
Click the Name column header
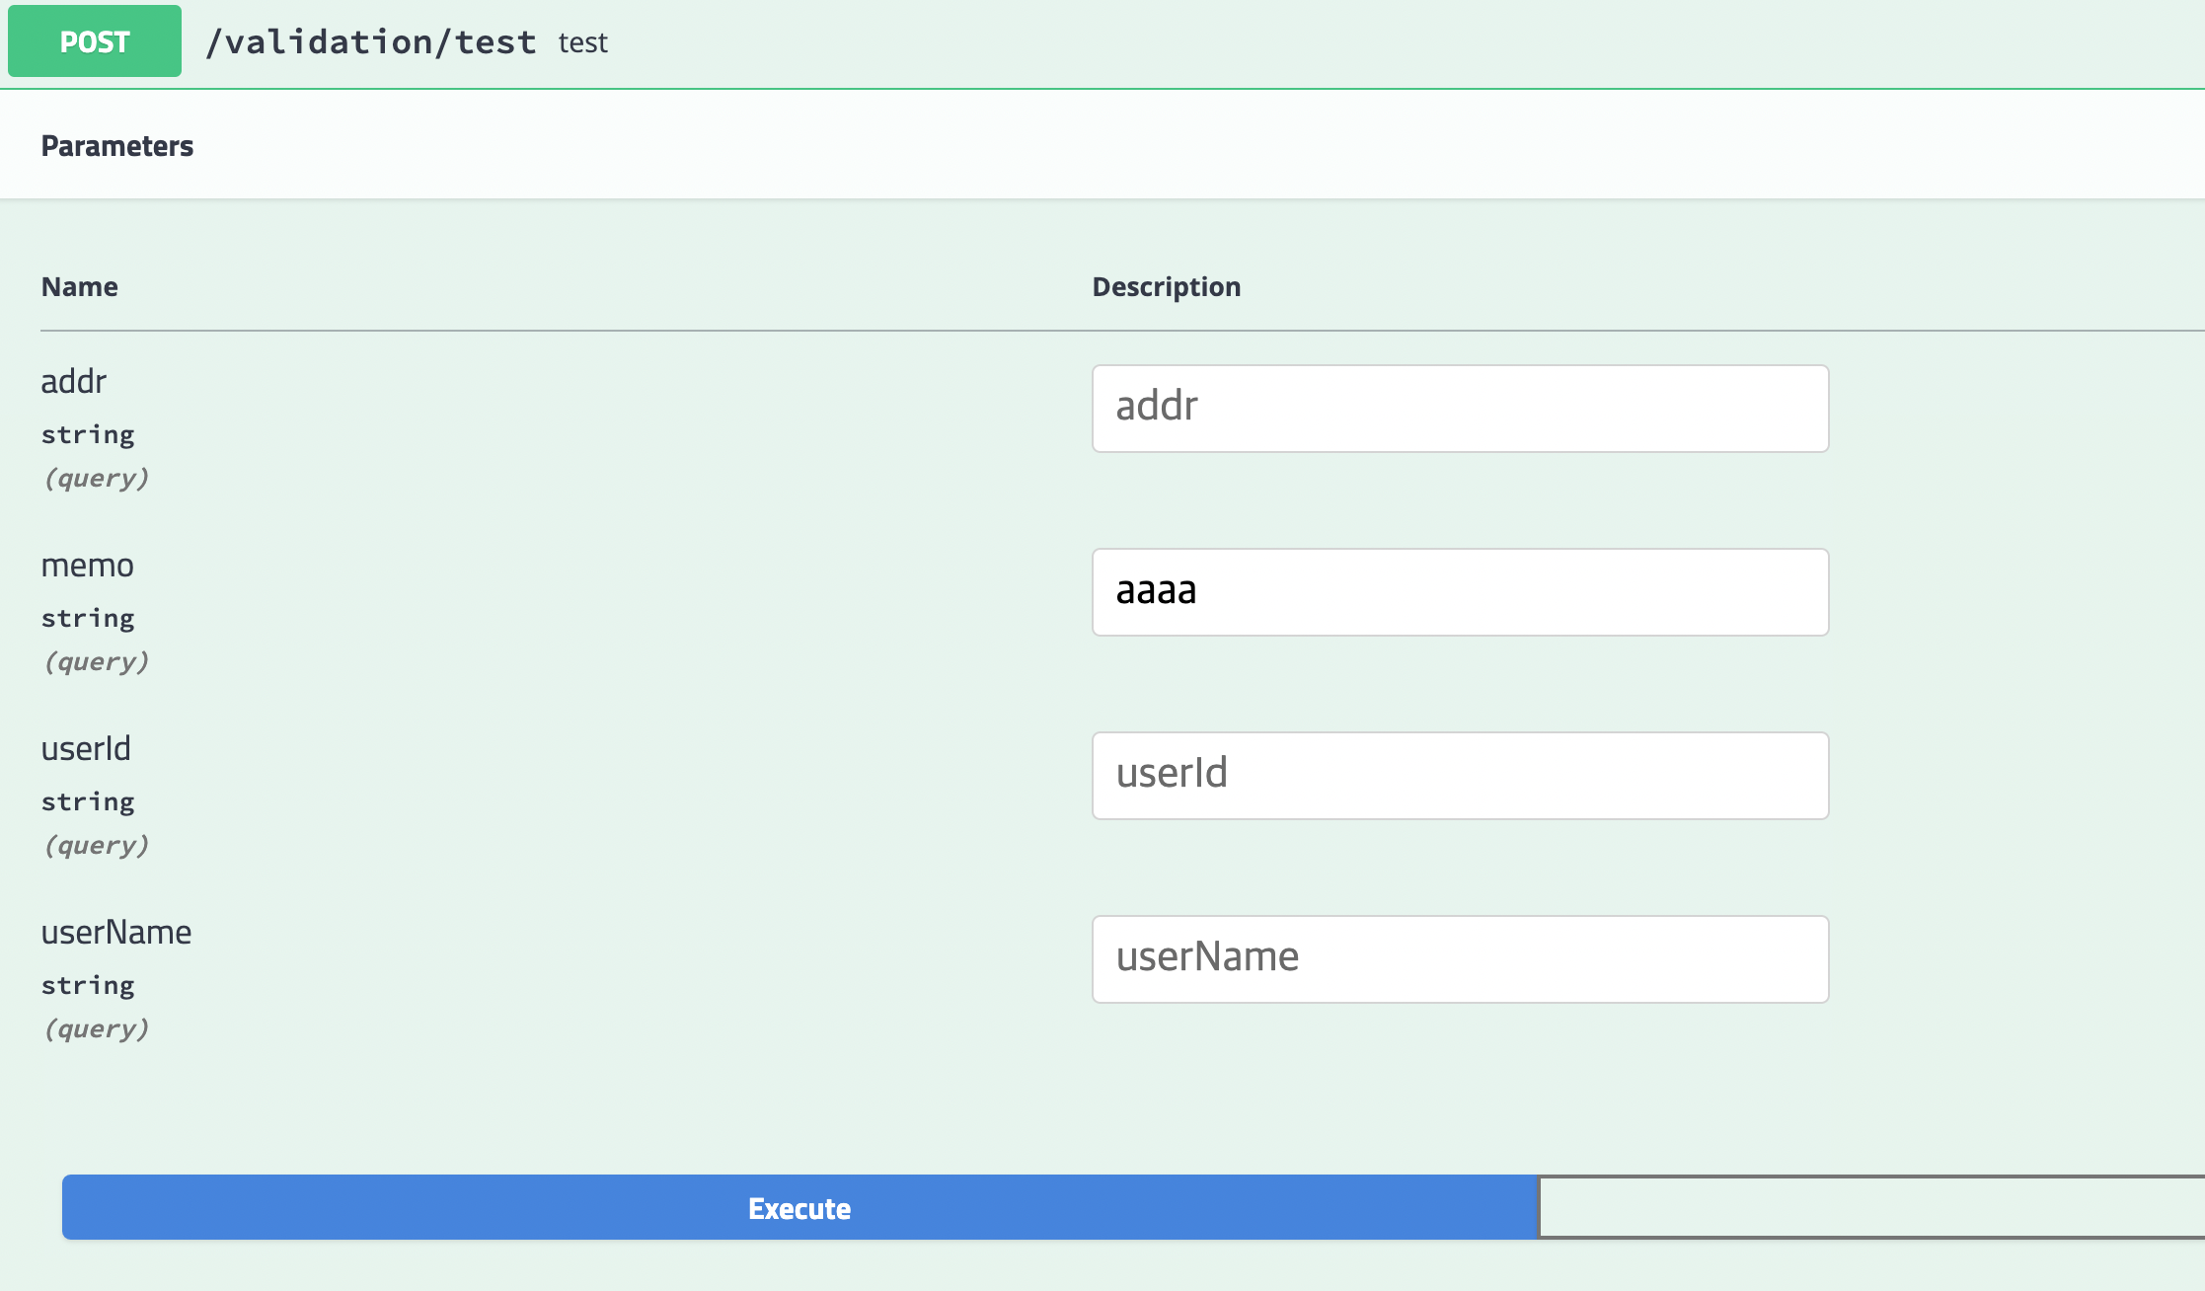pos(79,286)
